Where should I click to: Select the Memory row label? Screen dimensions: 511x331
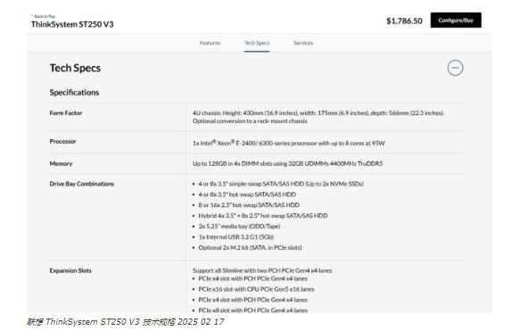tap(61, 163)
